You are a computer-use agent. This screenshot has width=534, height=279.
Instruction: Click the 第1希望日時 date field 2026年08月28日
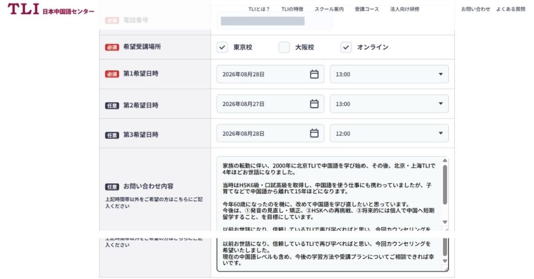point(271,74)
